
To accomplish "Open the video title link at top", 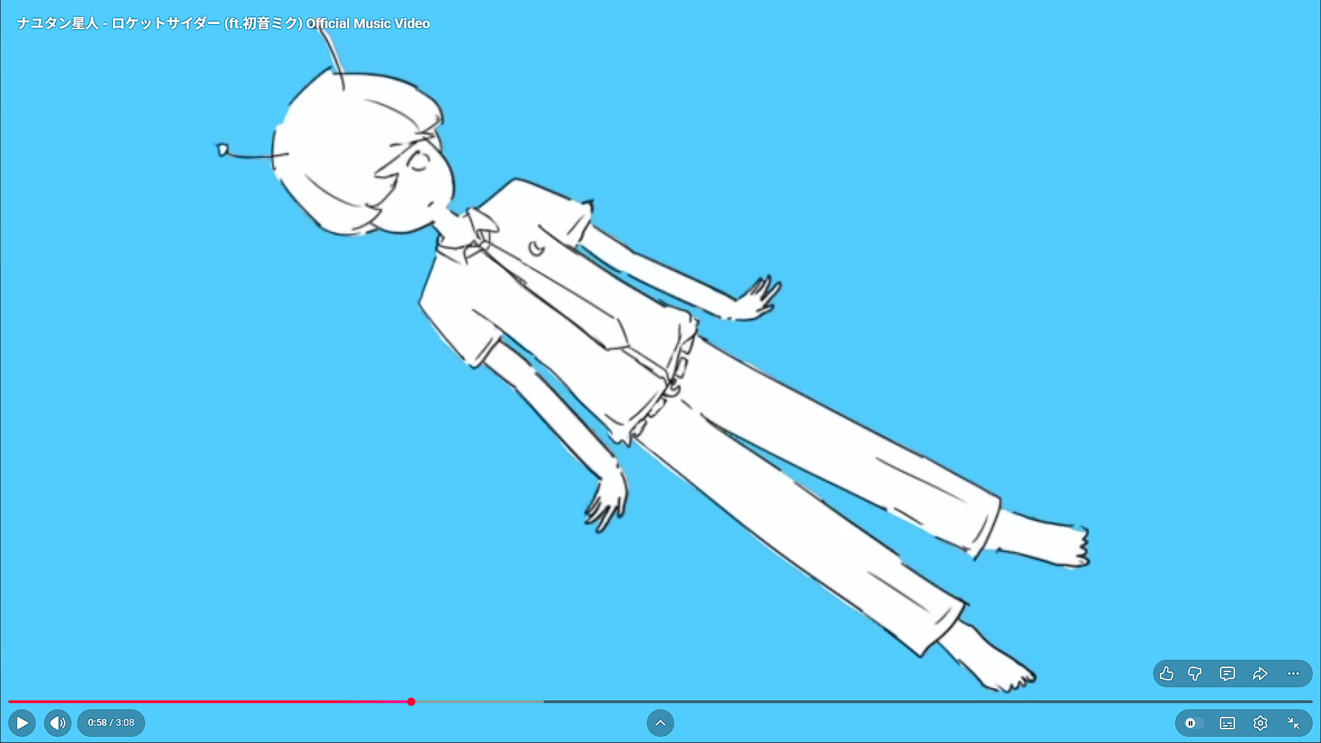I will (224, 23).
